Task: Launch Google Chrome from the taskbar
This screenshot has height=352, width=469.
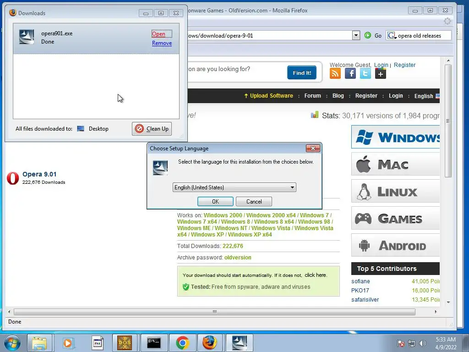Action: coord(182,343)
